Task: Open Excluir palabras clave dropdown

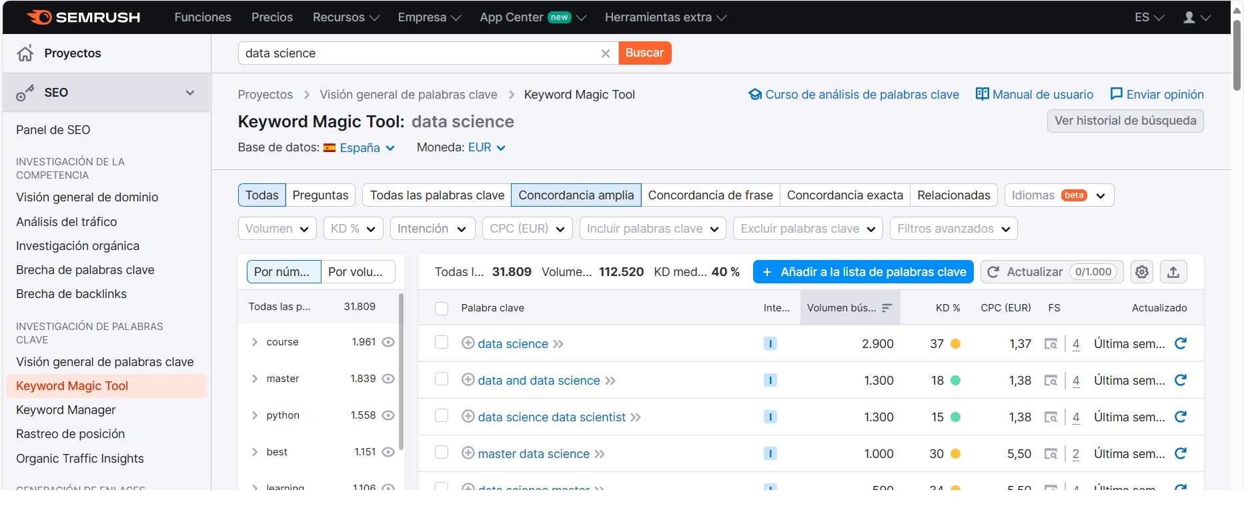Action: coord(808,229)
